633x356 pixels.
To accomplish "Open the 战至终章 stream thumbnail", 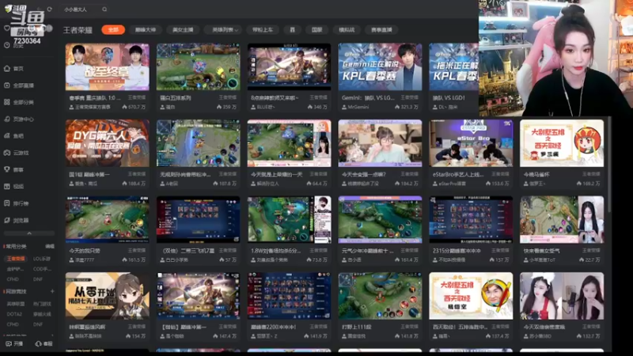I will [107, 67].
